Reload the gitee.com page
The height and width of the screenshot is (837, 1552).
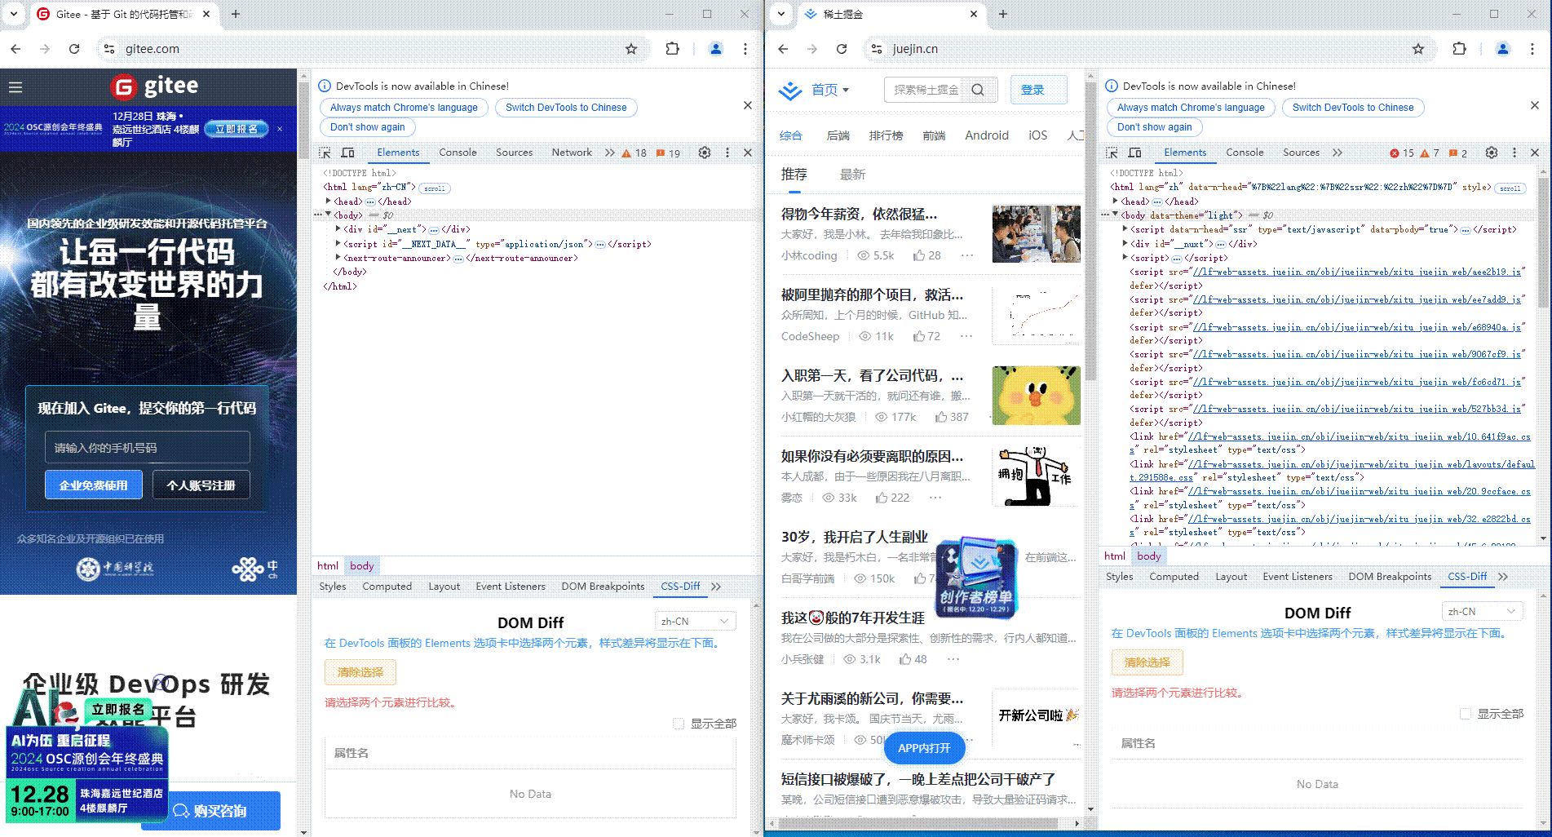(74, 49)
